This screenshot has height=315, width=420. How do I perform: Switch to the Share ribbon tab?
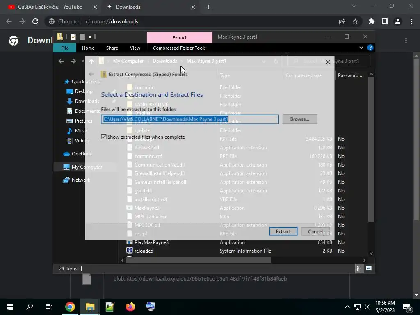tap(112, 48)
